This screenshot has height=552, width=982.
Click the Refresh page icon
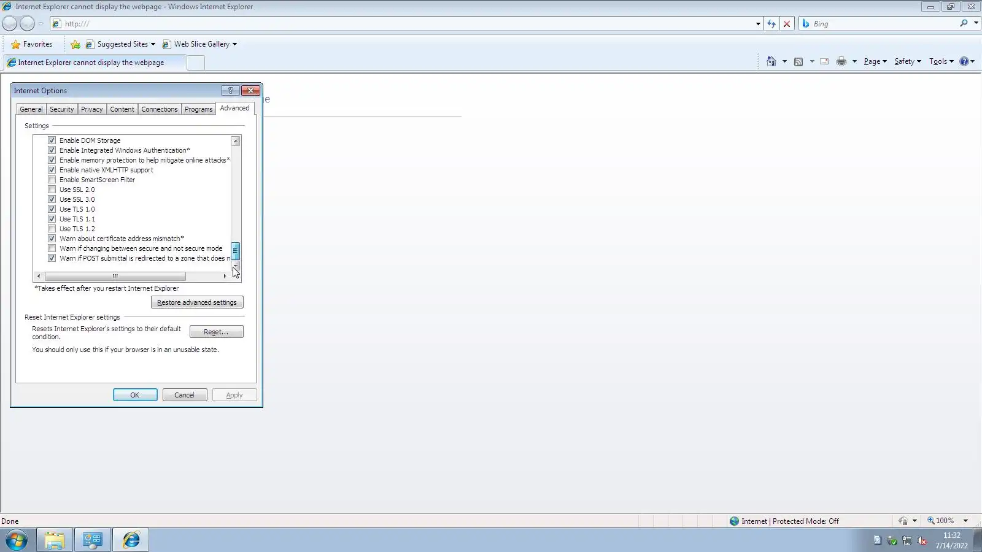click(x=771, y=24)
